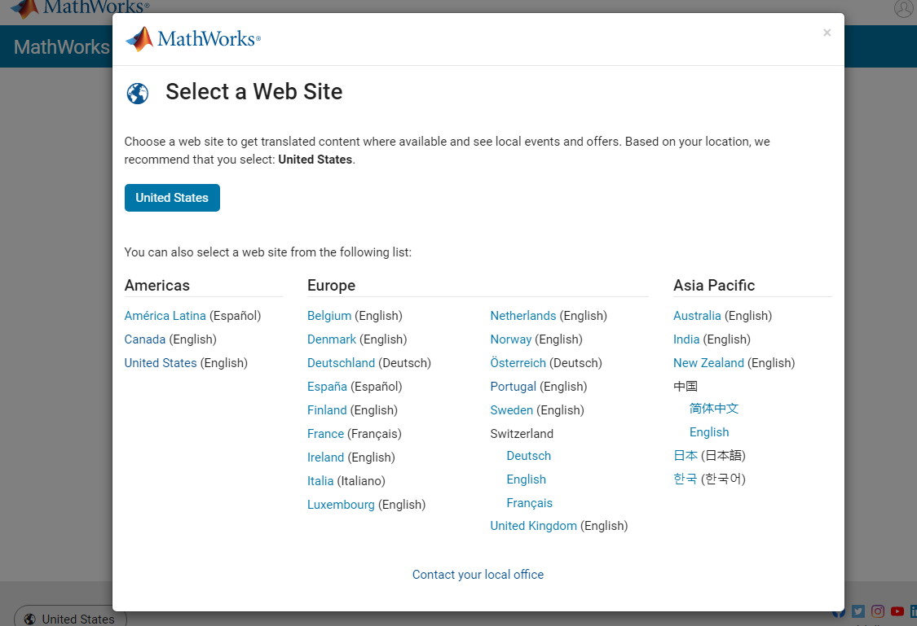Screen dimensions: 917x626
Task: Click the Twitter icon in the footer
Action: (858, 611)
